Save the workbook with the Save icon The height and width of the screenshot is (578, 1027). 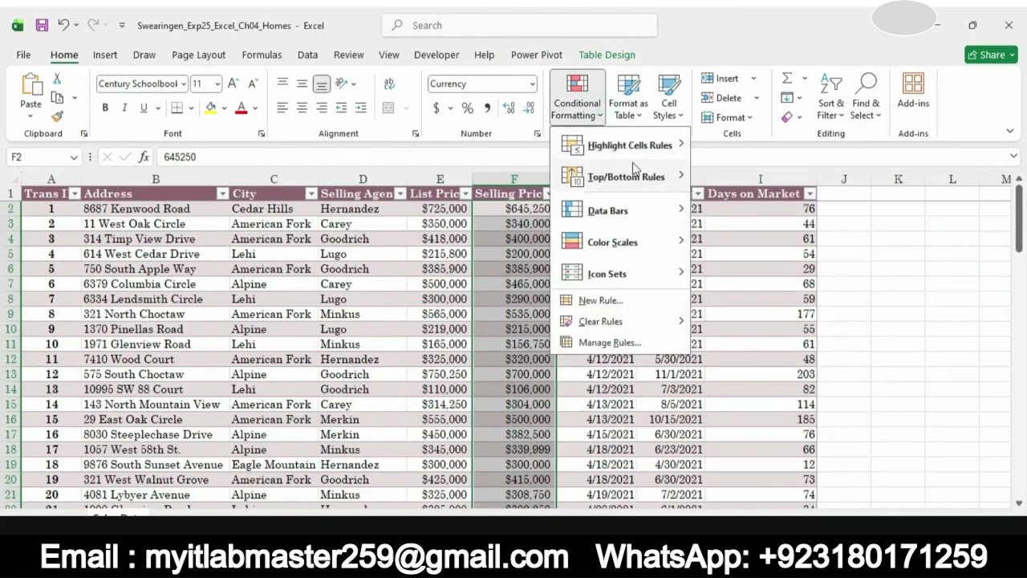point(42,26)
